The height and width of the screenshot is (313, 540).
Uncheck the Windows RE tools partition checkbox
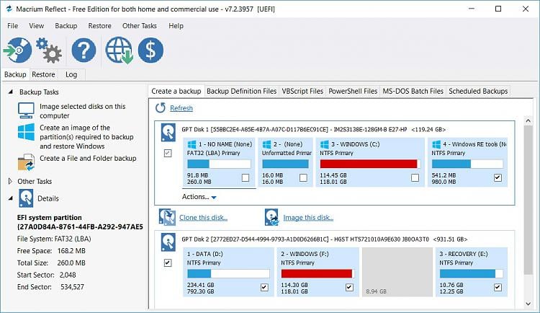coord(498,177)
